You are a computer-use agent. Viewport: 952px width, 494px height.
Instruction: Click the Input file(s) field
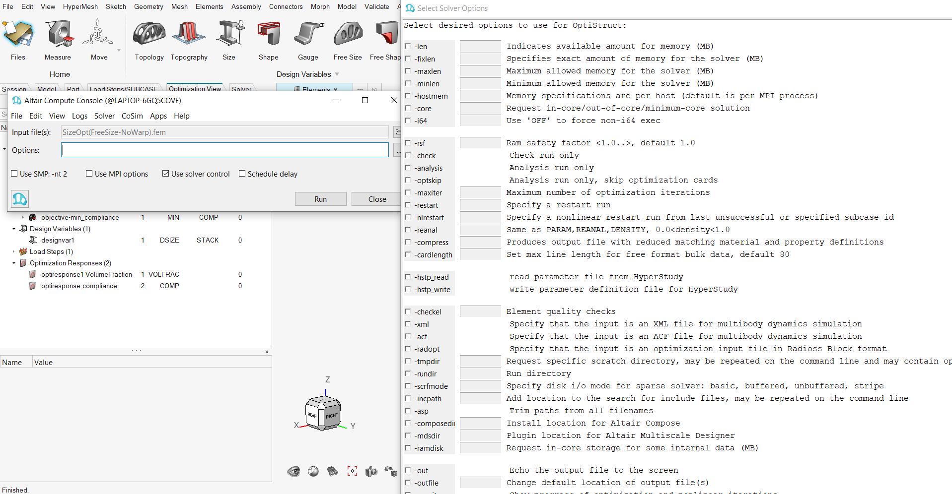pos(225,132)
